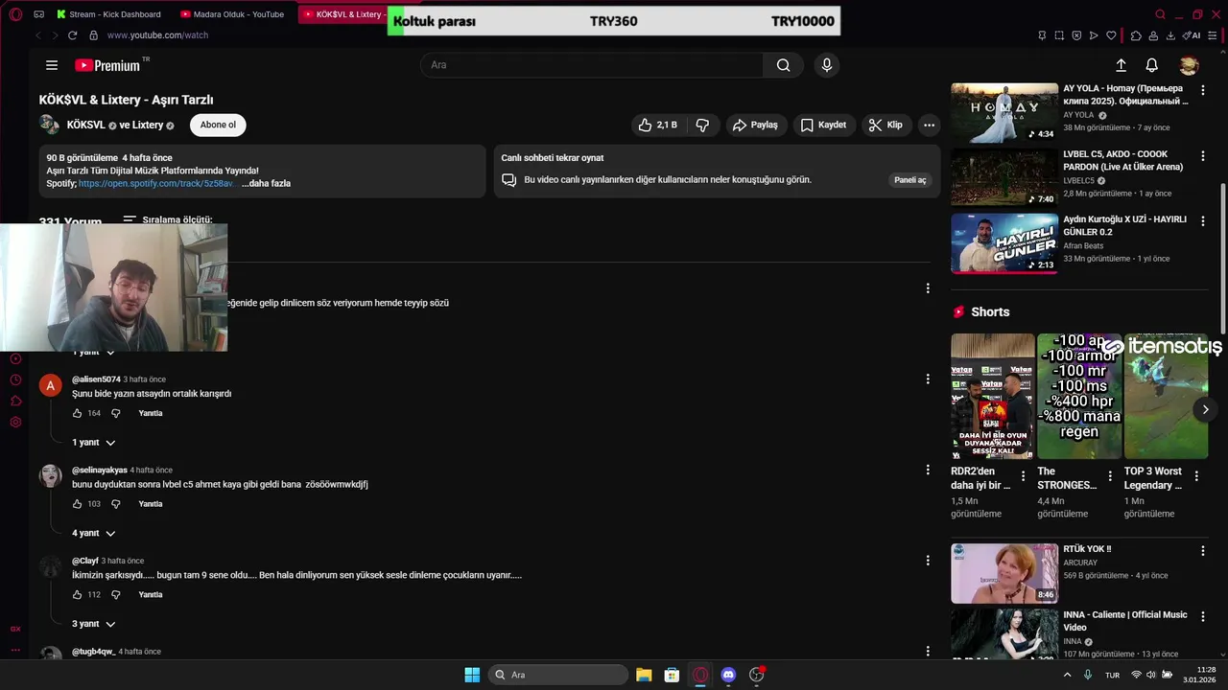Open Opera extensions puzzle icon

[1136, 35]
